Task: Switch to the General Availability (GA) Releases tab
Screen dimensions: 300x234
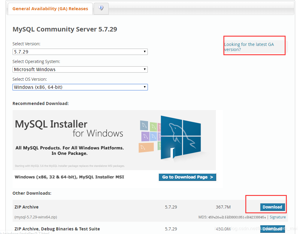Action: [50, 9]
